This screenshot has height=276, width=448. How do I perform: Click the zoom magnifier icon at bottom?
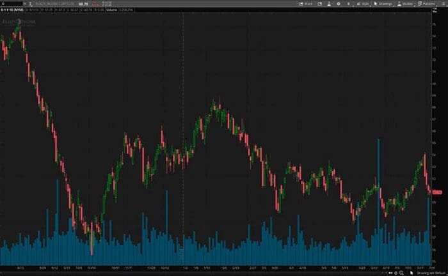click(401, 273)
